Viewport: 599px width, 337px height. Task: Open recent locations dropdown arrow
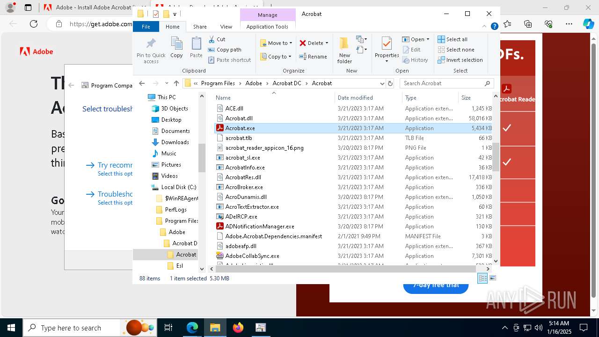[x=166, y=83]
